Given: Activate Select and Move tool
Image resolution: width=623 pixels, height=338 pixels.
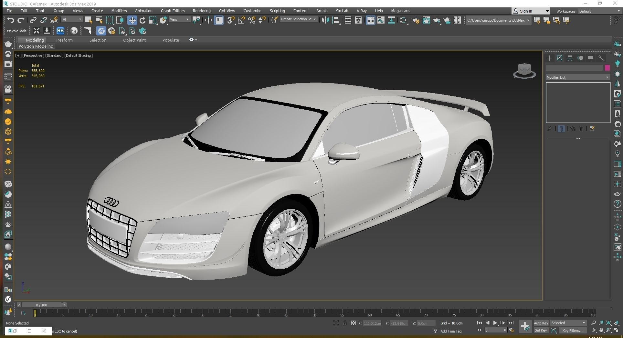Looking at the screenshot, I should (132, 20).
